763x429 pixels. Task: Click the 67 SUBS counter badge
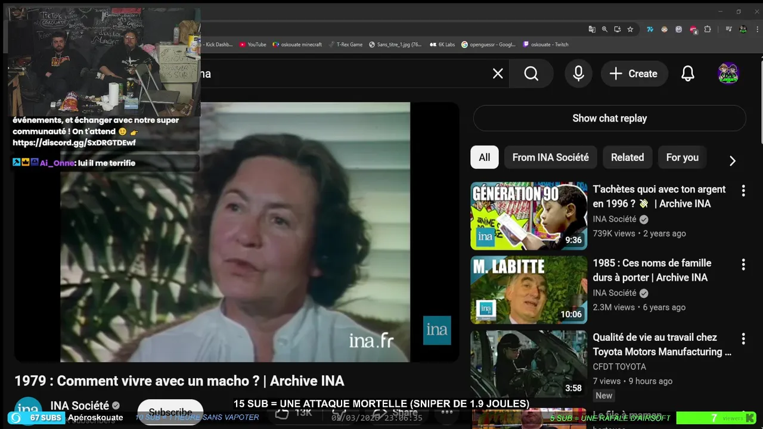[36, 418]
